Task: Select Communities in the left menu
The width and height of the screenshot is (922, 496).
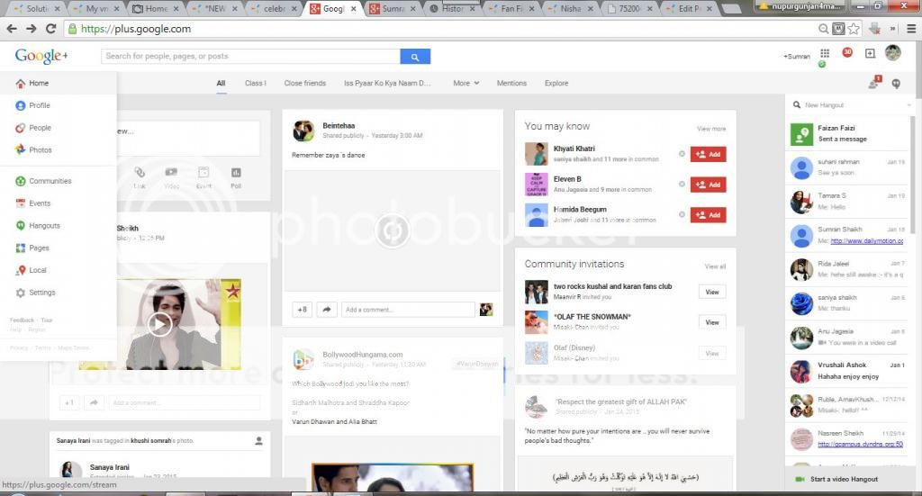Action: 50,181
